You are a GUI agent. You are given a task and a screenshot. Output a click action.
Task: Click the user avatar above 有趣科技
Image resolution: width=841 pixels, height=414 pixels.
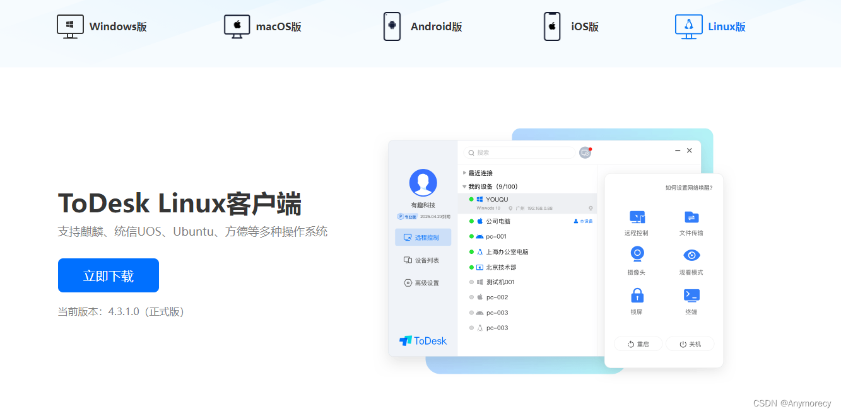(x=423, y=183)
